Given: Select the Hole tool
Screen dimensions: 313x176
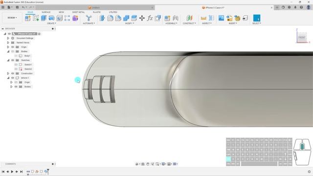Looking at the screenshot, I should (60, 18).
